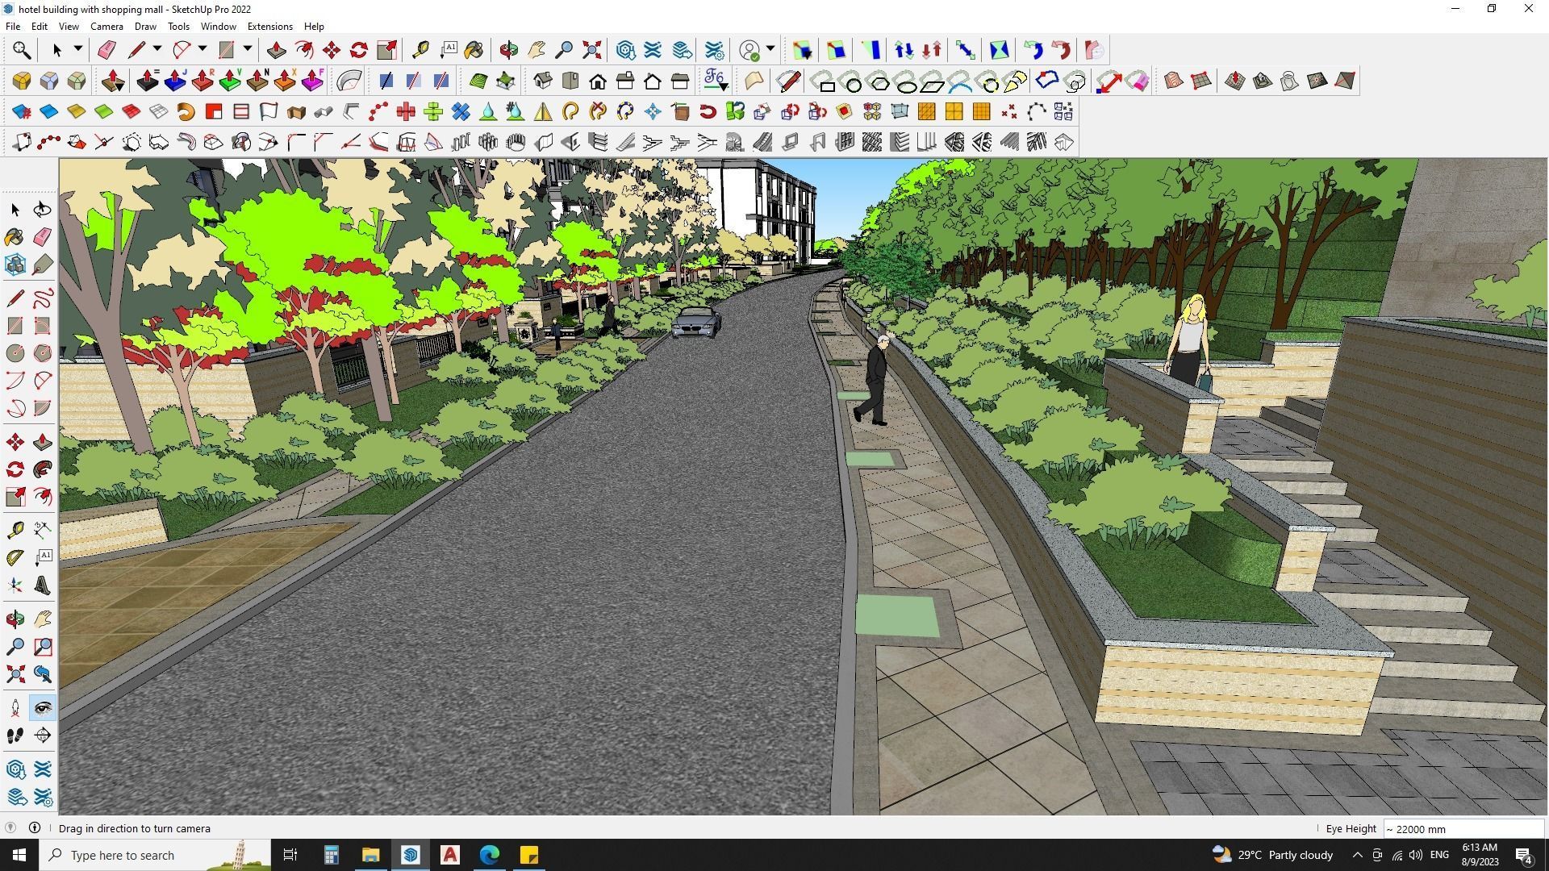Image resolution: width=1549 pixels, height=871 pixels.
Task: Click the green Joint Push Pull Vector icon
Action: 230,81
